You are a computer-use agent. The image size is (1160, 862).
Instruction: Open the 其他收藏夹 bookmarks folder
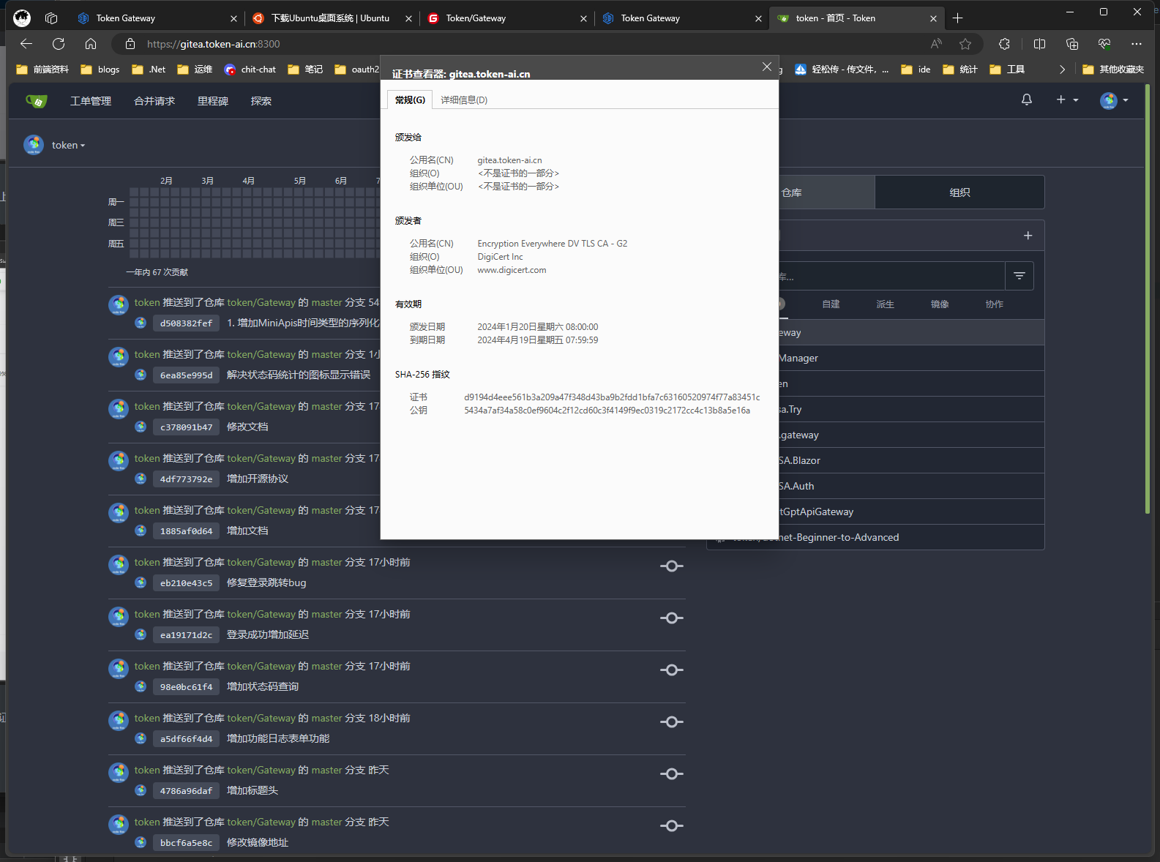click(1113, 70)
